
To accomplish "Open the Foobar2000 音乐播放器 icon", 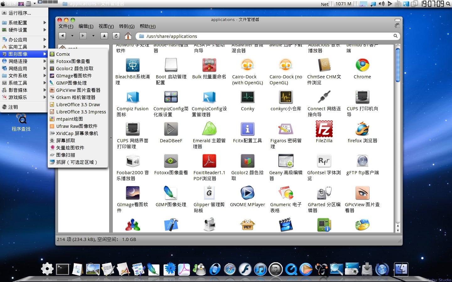I will (132, 161).
